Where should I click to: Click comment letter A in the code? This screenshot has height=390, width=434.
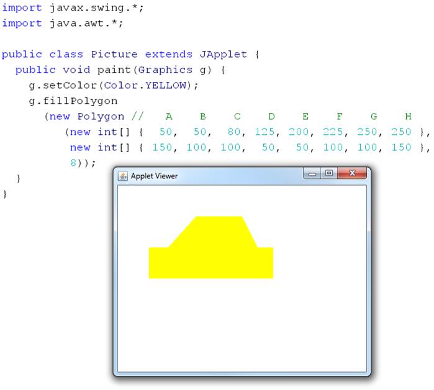pyautogui.click(x=169, y=116)
